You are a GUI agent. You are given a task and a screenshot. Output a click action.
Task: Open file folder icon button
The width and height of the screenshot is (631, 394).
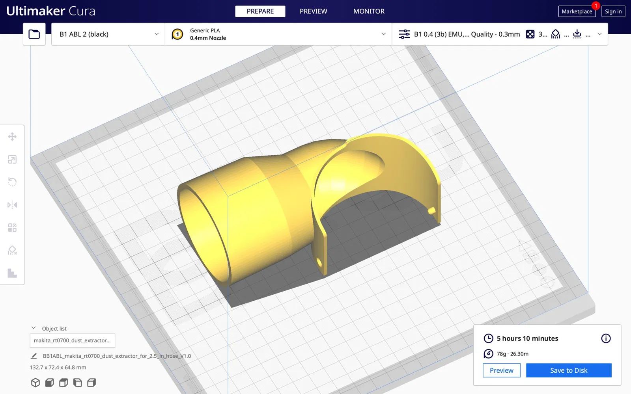point(34,34)
